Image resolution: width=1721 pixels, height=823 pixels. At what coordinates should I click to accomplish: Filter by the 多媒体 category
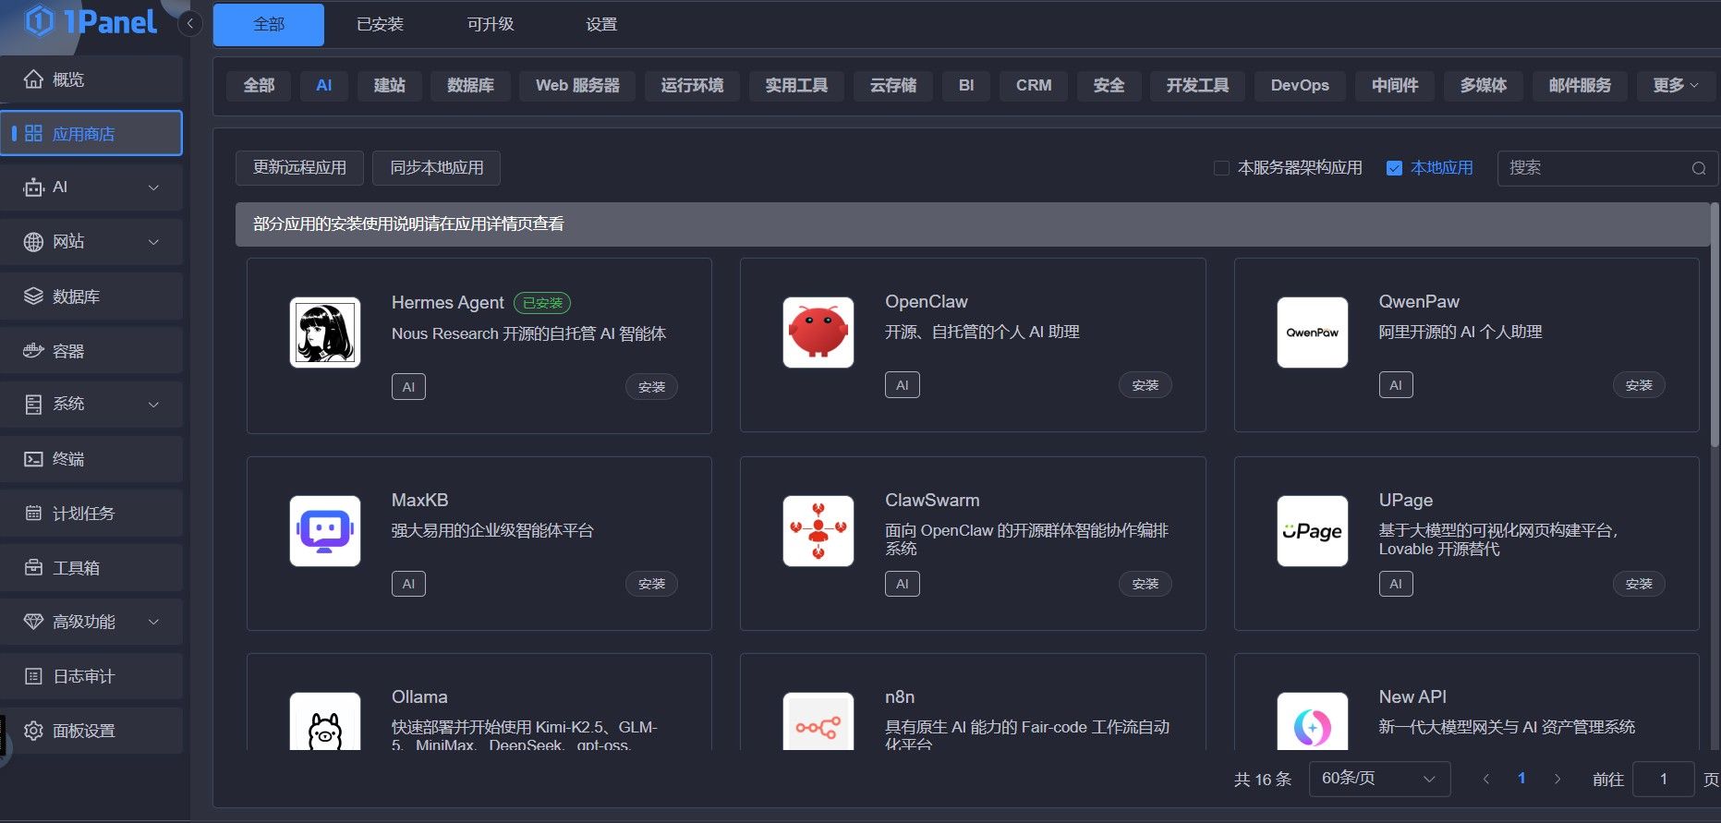click(1484, 85)
